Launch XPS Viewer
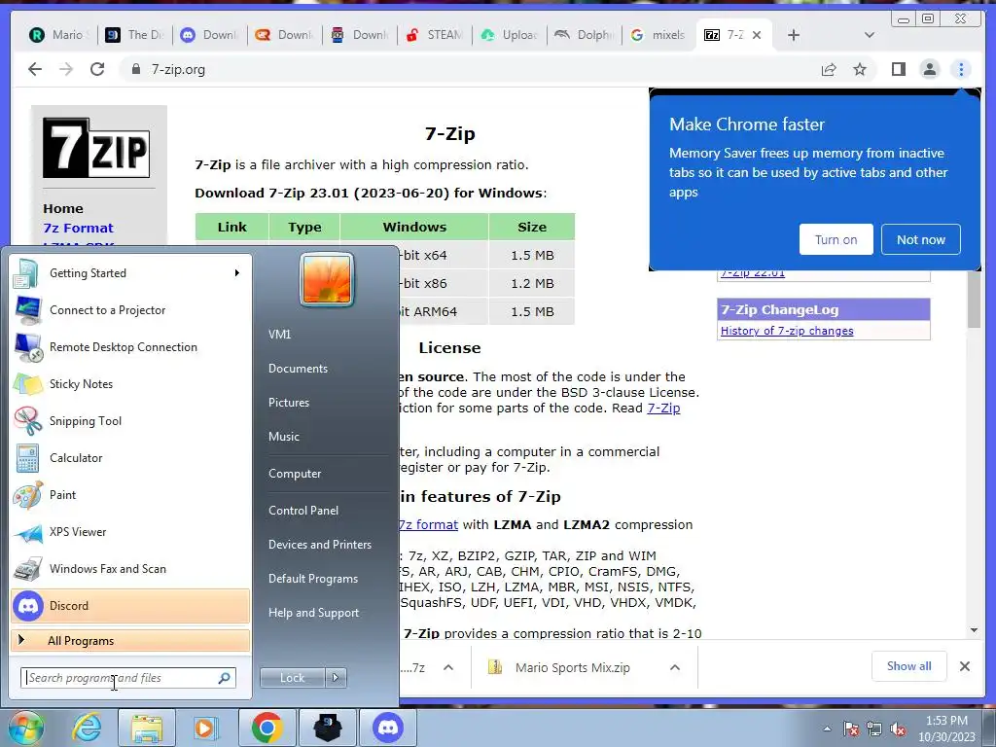This screenshot has height=747, width=996. 130,532
